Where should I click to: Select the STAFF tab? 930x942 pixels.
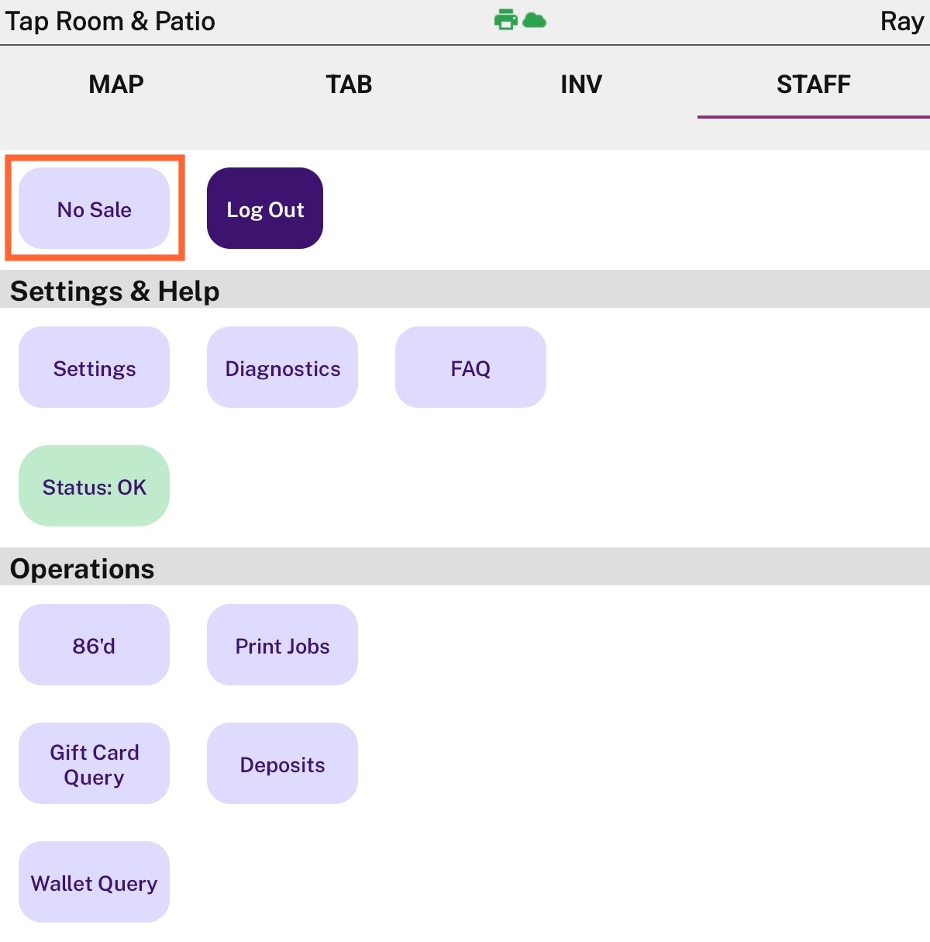[813, 84]
